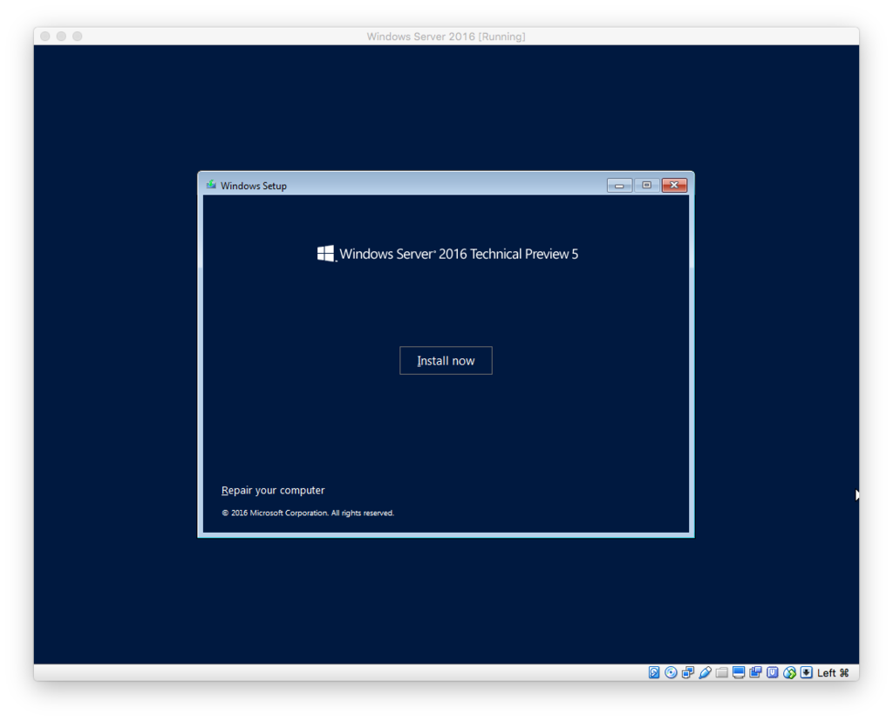Close the VirtualBox VM window via red button
The width and height of the screenshot is (893, 721).
point(45,36)
